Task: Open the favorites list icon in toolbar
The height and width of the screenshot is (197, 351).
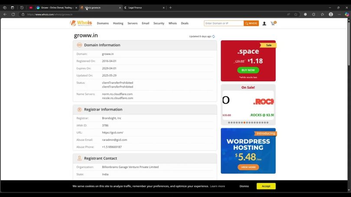Action: click(x=322, y=14)
